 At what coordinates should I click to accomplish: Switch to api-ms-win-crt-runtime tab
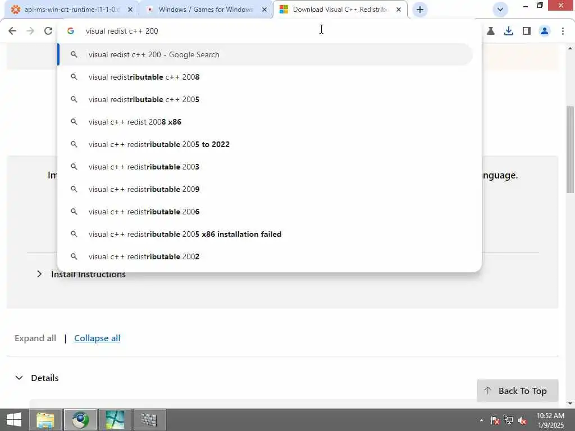pos(71,10)
